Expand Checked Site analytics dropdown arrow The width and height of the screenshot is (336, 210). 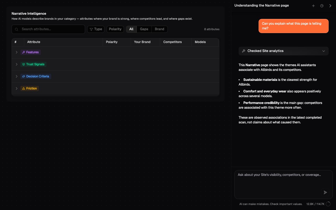coord(324,51)
